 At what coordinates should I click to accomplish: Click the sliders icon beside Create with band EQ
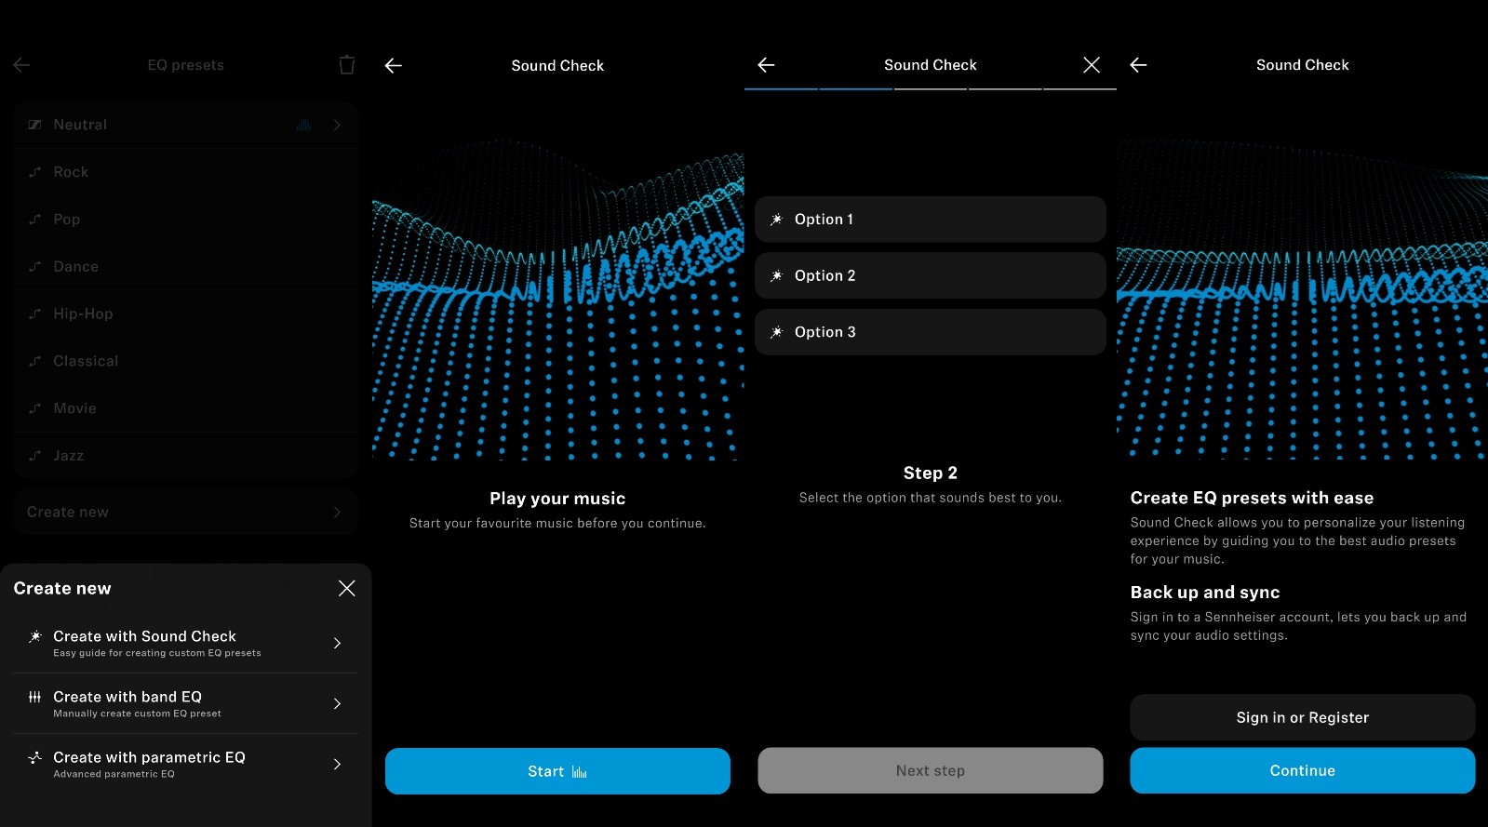(x=35, y=698)
